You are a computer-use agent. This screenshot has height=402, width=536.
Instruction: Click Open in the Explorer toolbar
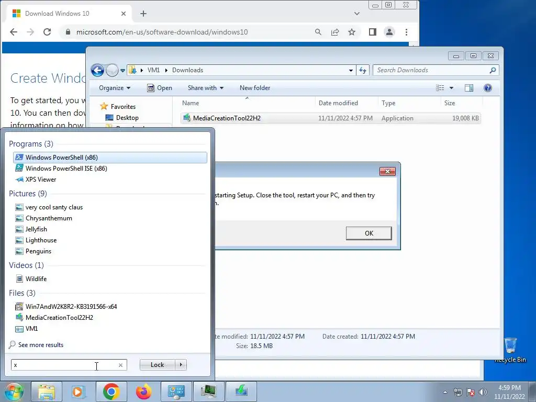160,88
